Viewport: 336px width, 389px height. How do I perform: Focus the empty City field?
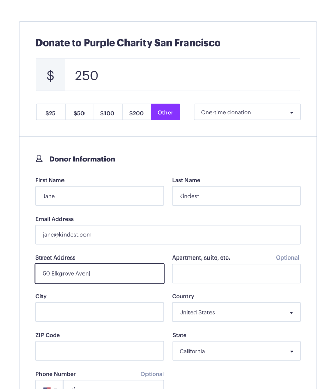[99, 312]
